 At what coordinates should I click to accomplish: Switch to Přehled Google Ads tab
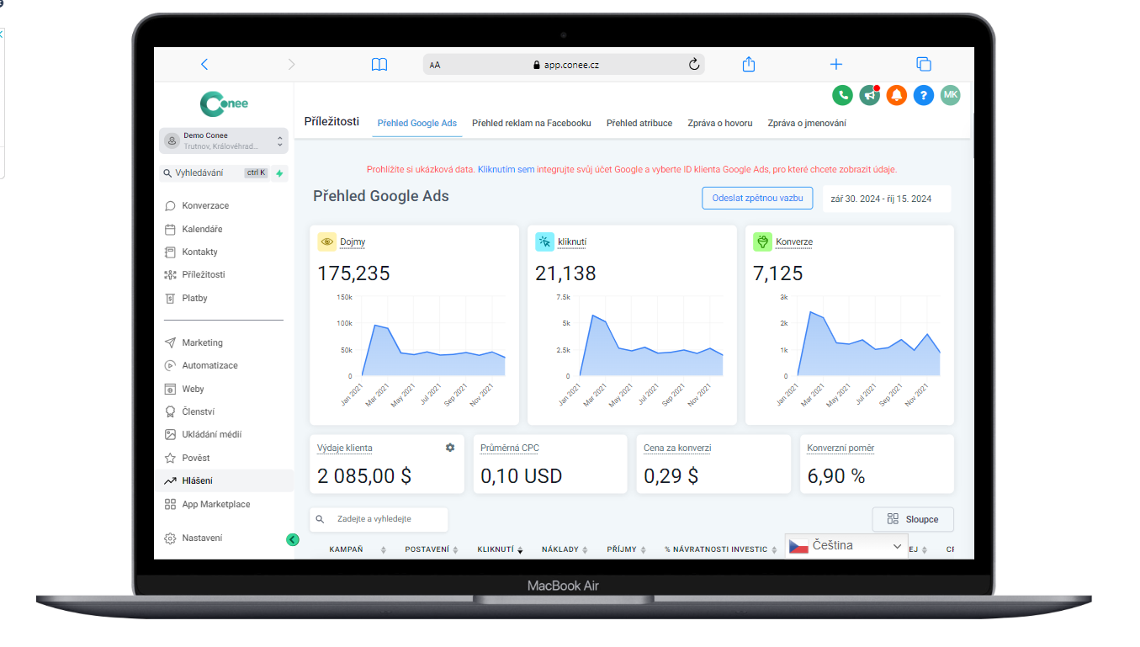[x=417, y=123]
